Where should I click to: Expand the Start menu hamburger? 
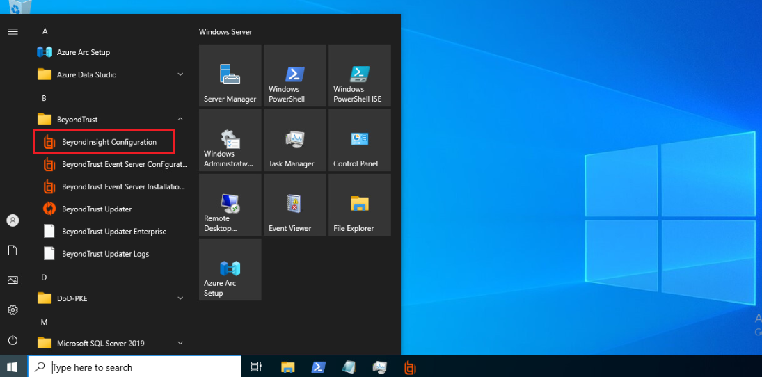13,31
